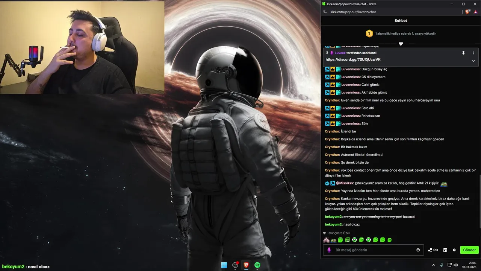481x271 pixels.
Task: Click the message 'C5 dinleyemem'
Action: click(373, 77)
